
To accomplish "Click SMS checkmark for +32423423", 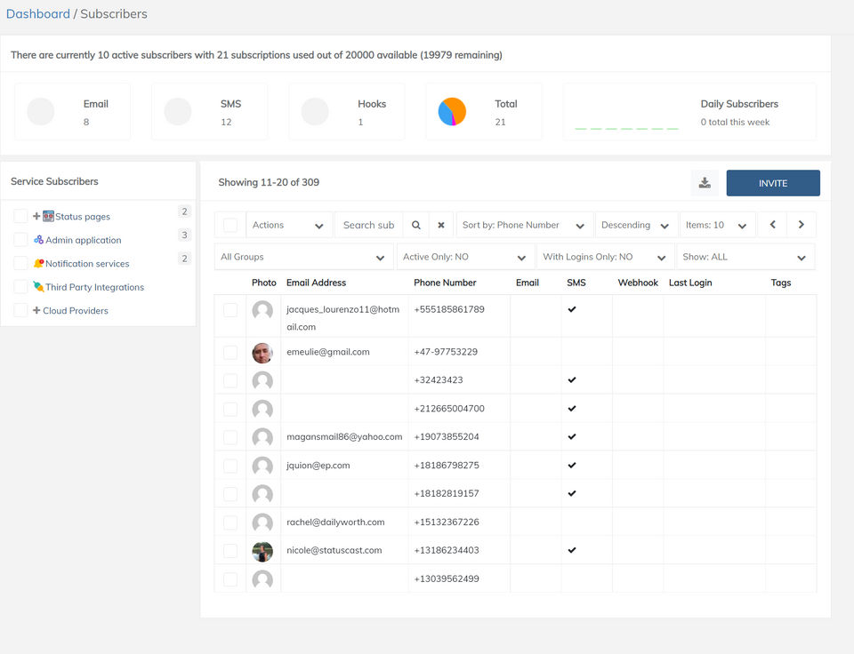I will [x=572, y=379].
